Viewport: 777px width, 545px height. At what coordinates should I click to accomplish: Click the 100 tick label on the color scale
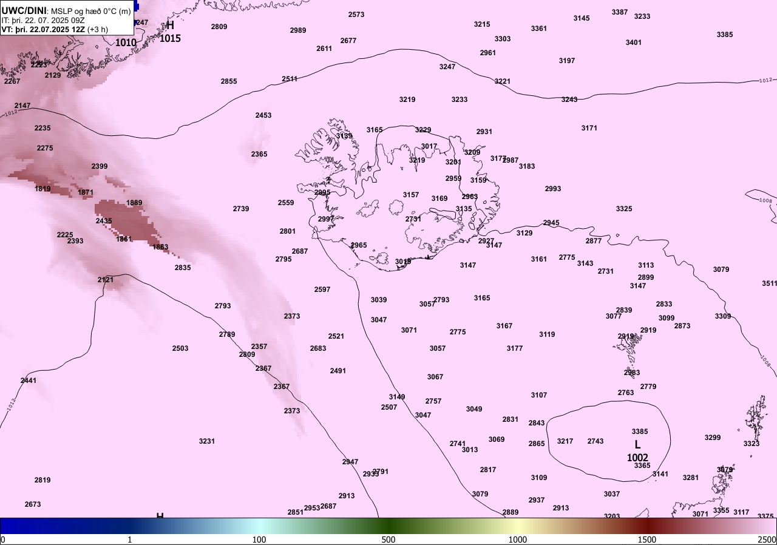(259, 540)
